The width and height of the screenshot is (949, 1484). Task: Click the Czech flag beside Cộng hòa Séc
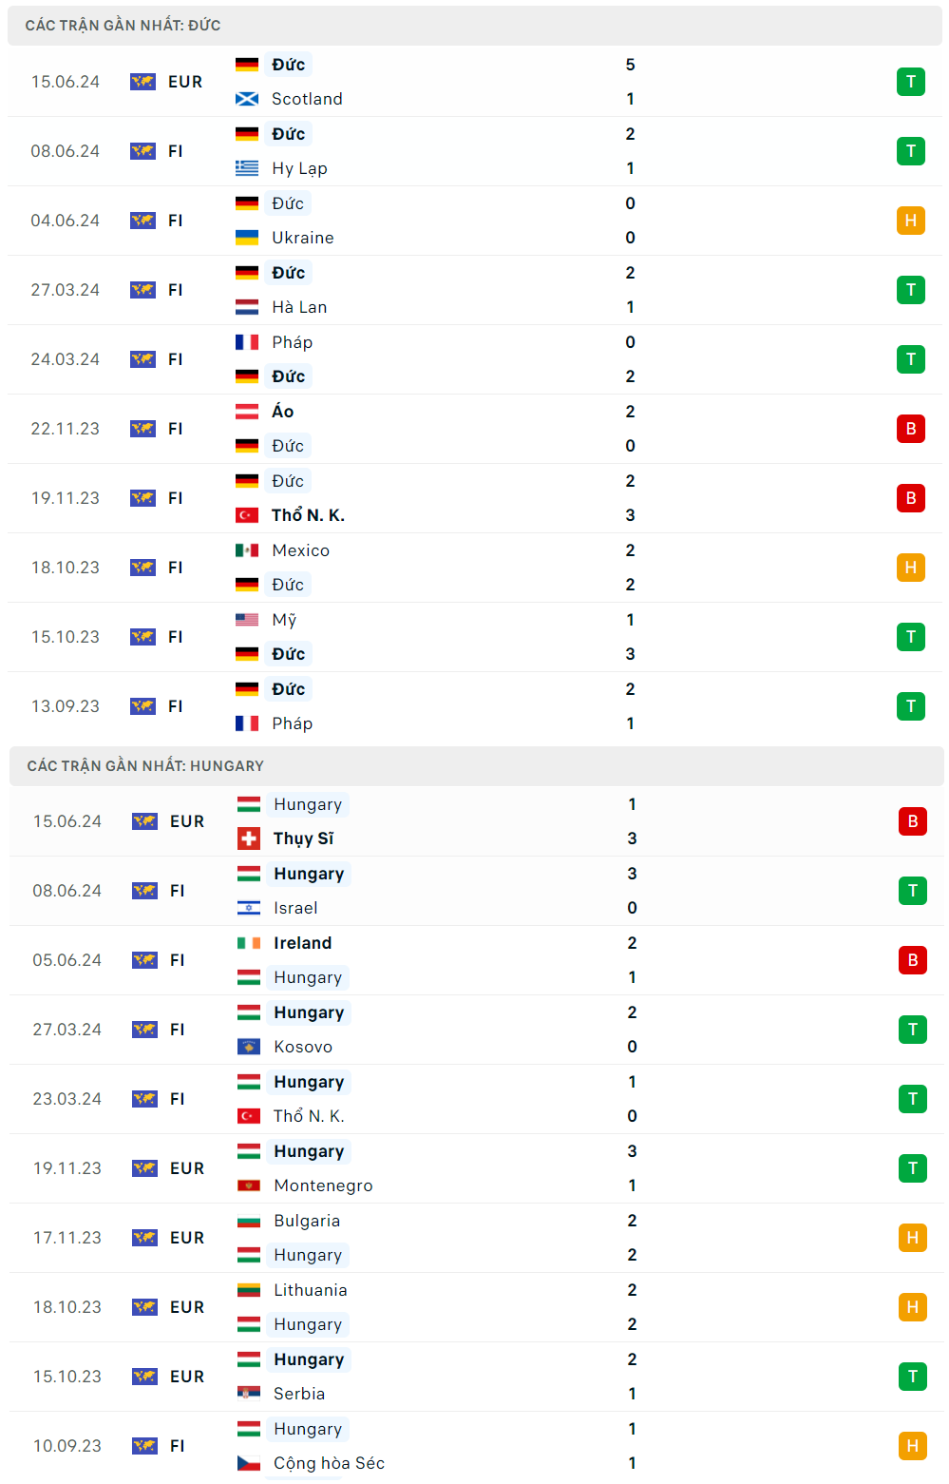click(x=249, y=1463)
